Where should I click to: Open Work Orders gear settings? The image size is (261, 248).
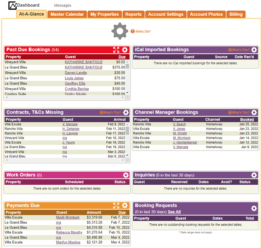pos(125,175)
